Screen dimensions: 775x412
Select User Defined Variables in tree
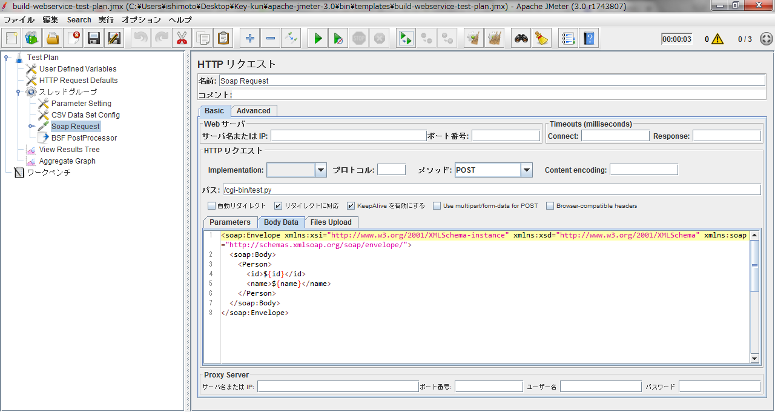tap(77, 69)
